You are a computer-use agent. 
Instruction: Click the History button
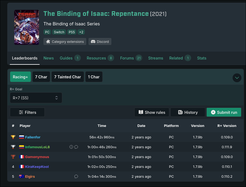pos(188,112)
